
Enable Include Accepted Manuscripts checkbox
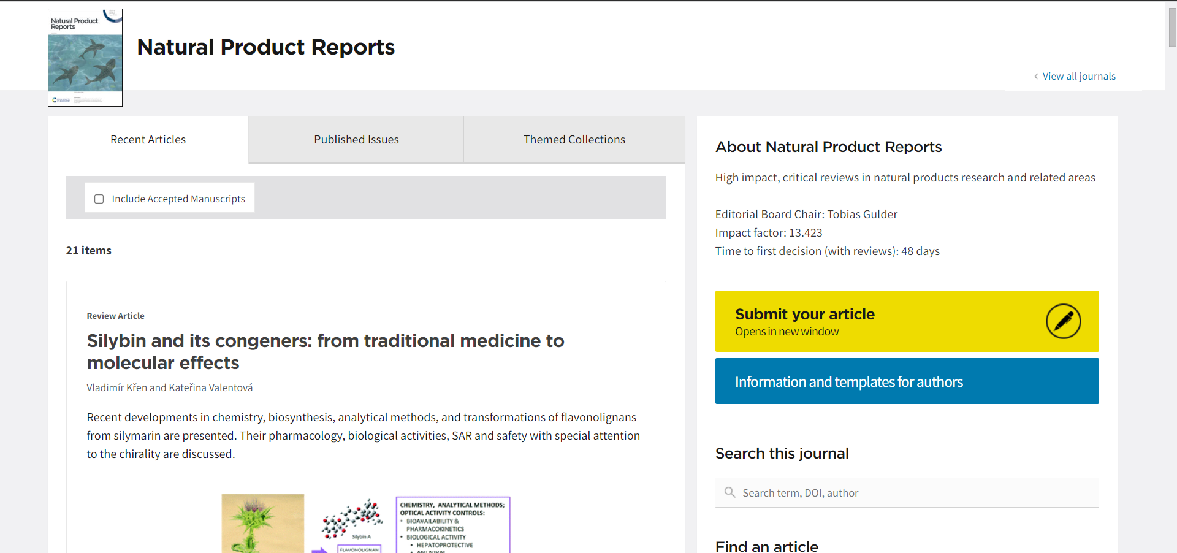click(x=99, y=199)
